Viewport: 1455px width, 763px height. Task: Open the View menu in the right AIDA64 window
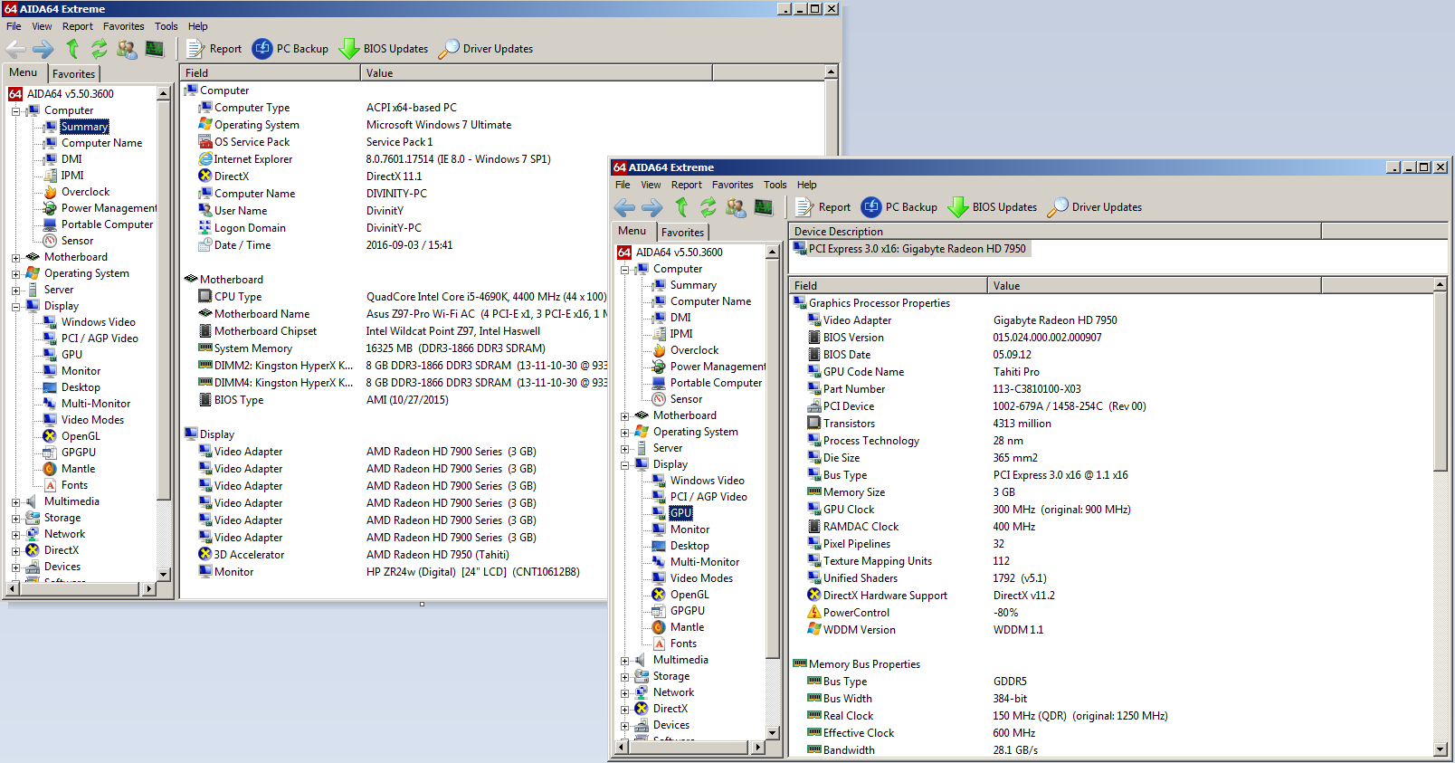(x=651, y=185)
